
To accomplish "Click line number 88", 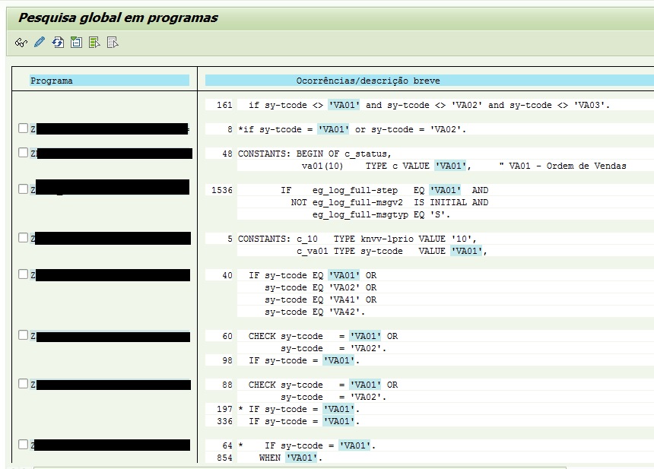I will (x=227, y=385).
